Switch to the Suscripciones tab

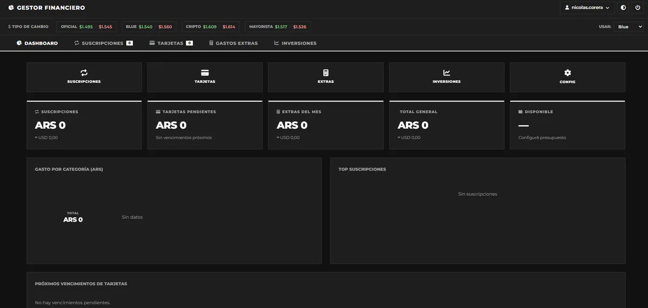(103, 43)
